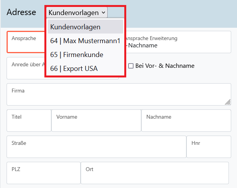
Task: Click the Kundenvorlagen dropdown chevron arrow
Action: click(x=103, y=13)
